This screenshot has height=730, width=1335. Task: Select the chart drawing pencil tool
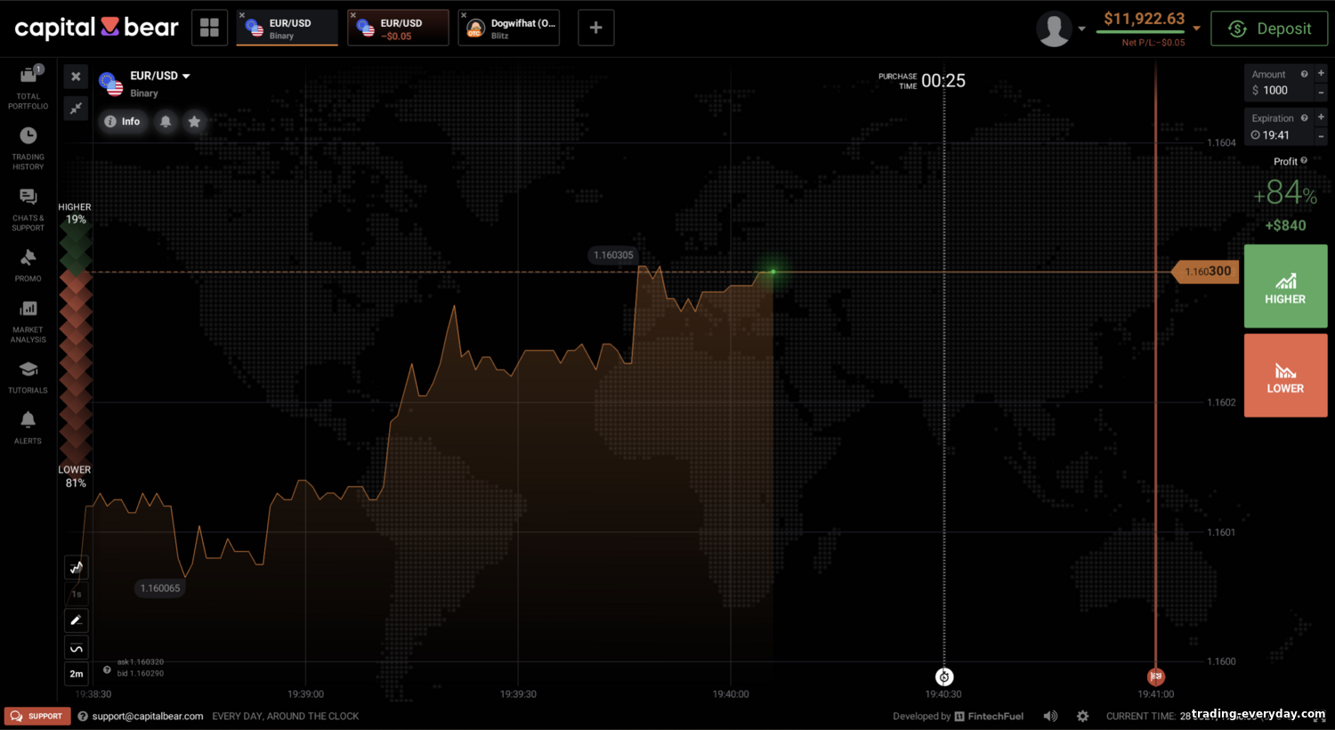[x=77, y=620]
